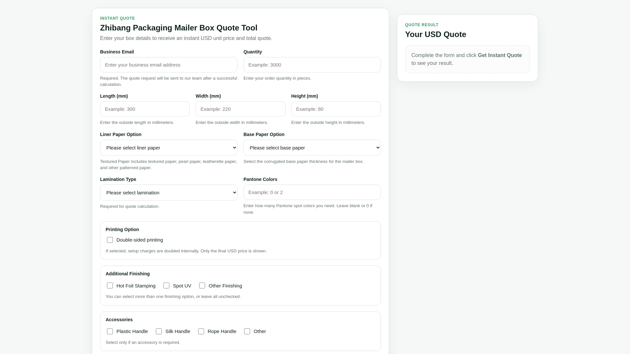Expand the Lamination Type dropdown
Screen dimensions: 630x354
click(x=169, y=193)
